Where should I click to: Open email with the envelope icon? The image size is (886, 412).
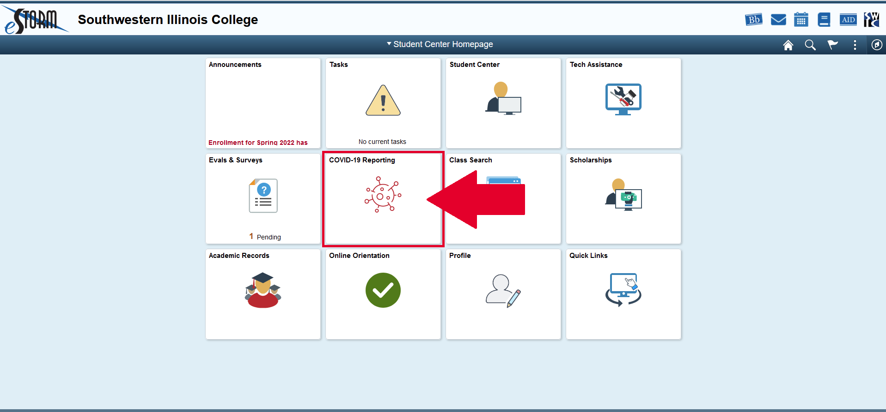coord(778,20)
